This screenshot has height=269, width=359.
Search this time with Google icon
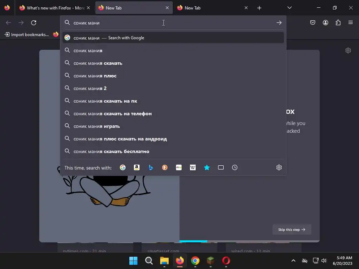[x=123, y=168]
